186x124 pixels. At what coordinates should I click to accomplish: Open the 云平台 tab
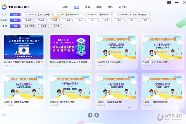coord(123,7)
